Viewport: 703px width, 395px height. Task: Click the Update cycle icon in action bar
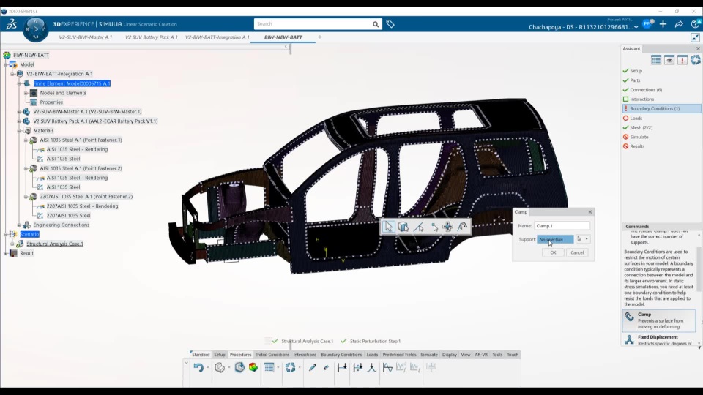(x=290, y=368)
